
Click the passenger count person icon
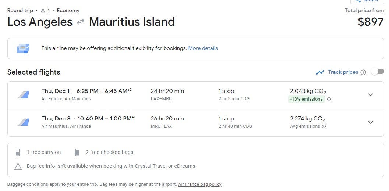(43, 11)
